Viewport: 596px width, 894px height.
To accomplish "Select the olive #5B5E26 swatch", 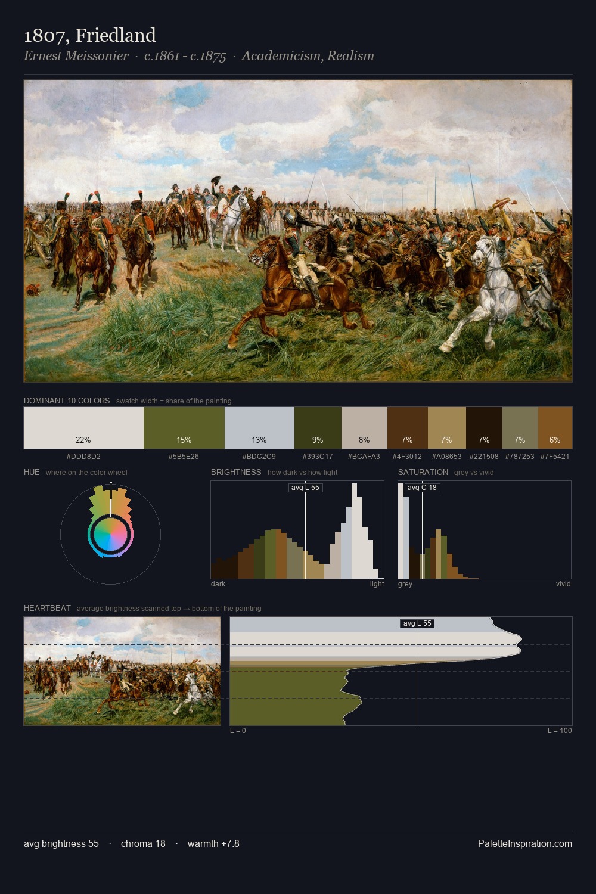I will 184,428.
